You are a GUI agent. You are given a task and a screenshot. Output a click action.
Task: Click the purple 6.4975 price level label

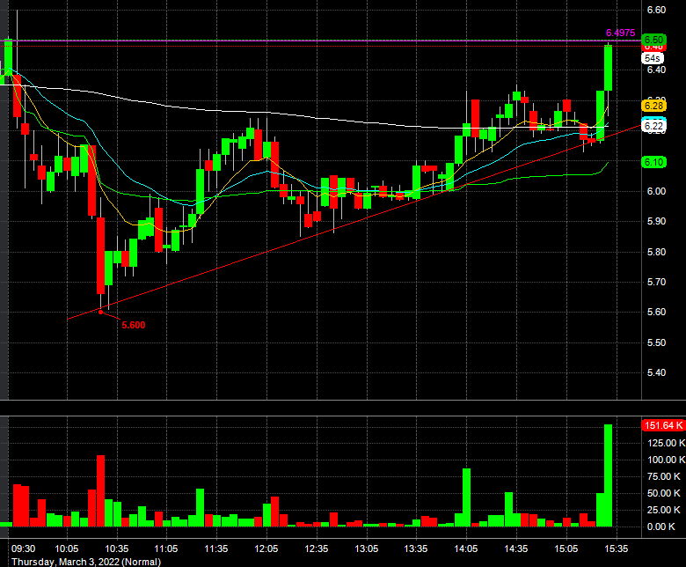[x=620, y=33]
